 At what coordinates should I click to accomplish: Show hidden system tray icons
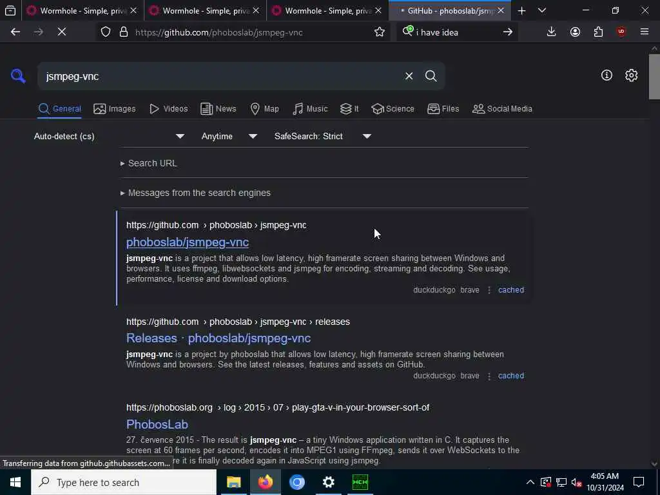point(530,482)
